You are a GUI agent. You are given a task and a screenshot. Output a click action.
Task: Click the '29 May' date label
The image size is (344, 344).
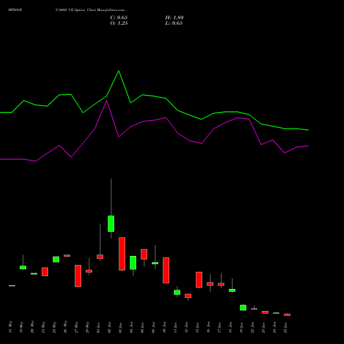pyautogui.click(x=87, y=327)
